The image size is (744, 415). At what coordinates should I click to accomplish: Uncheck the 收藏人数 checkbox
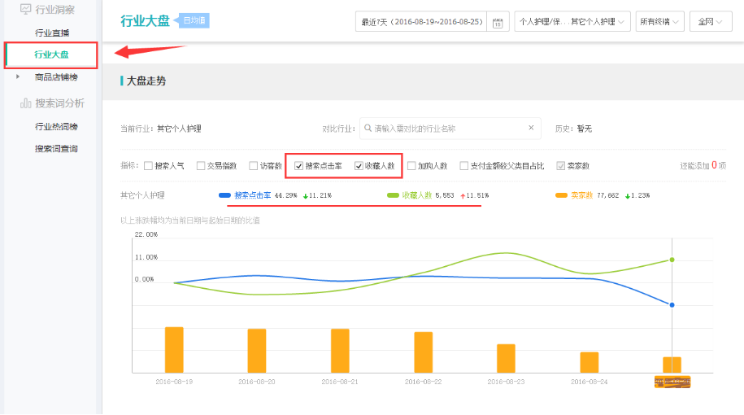359,166
